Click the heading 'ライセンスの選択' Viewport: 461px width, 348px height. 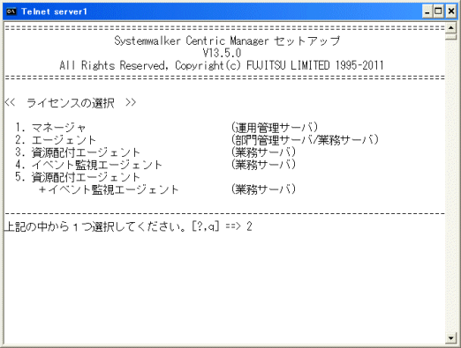[71, 103]
